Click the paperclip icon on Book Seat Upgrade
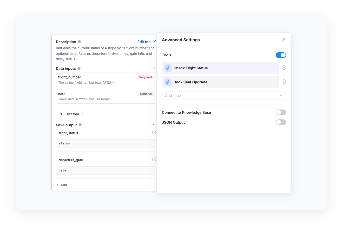Screen dimensions: 343x226 point(168,82)
